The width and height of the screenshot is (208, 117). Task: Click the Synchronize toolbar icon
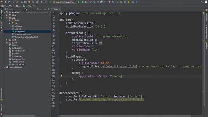(9, 2)
